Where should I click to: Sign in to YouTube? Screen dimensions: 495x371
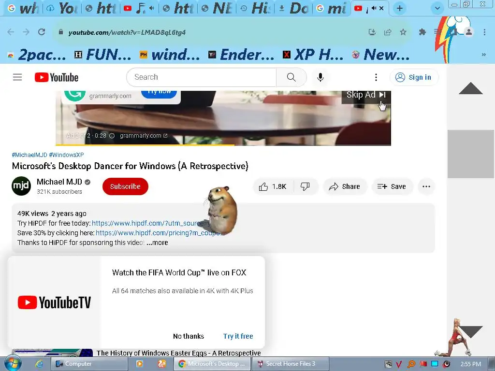(414, 77)
